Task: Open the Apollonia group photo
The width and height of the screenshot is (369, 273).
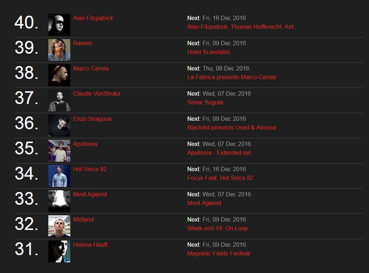Action: click(59, 151)
